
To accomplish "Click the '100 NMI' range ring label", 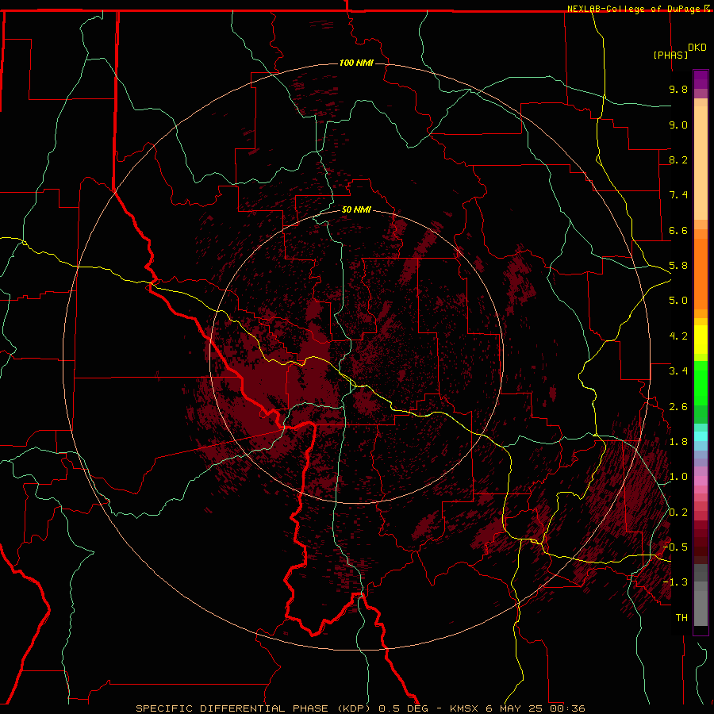I will [x=356, y=63].
